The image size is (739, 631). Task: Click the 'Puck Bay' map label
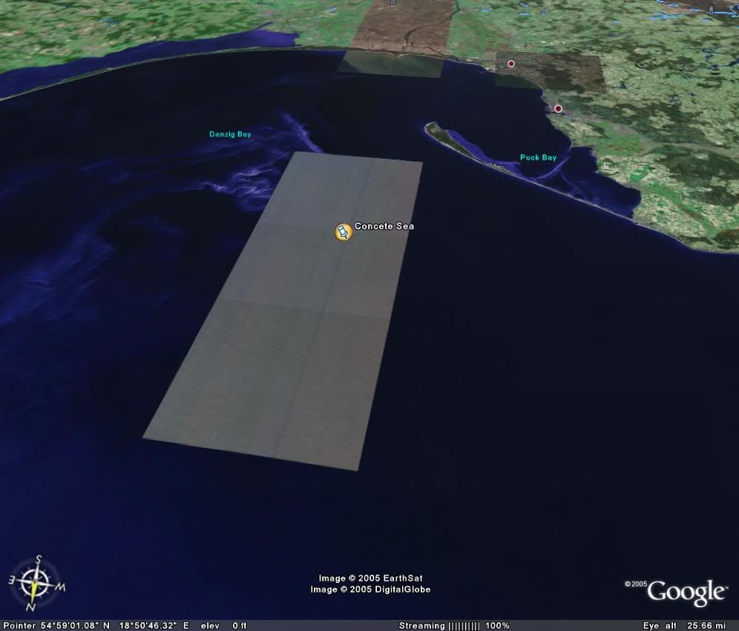(538, 158)
